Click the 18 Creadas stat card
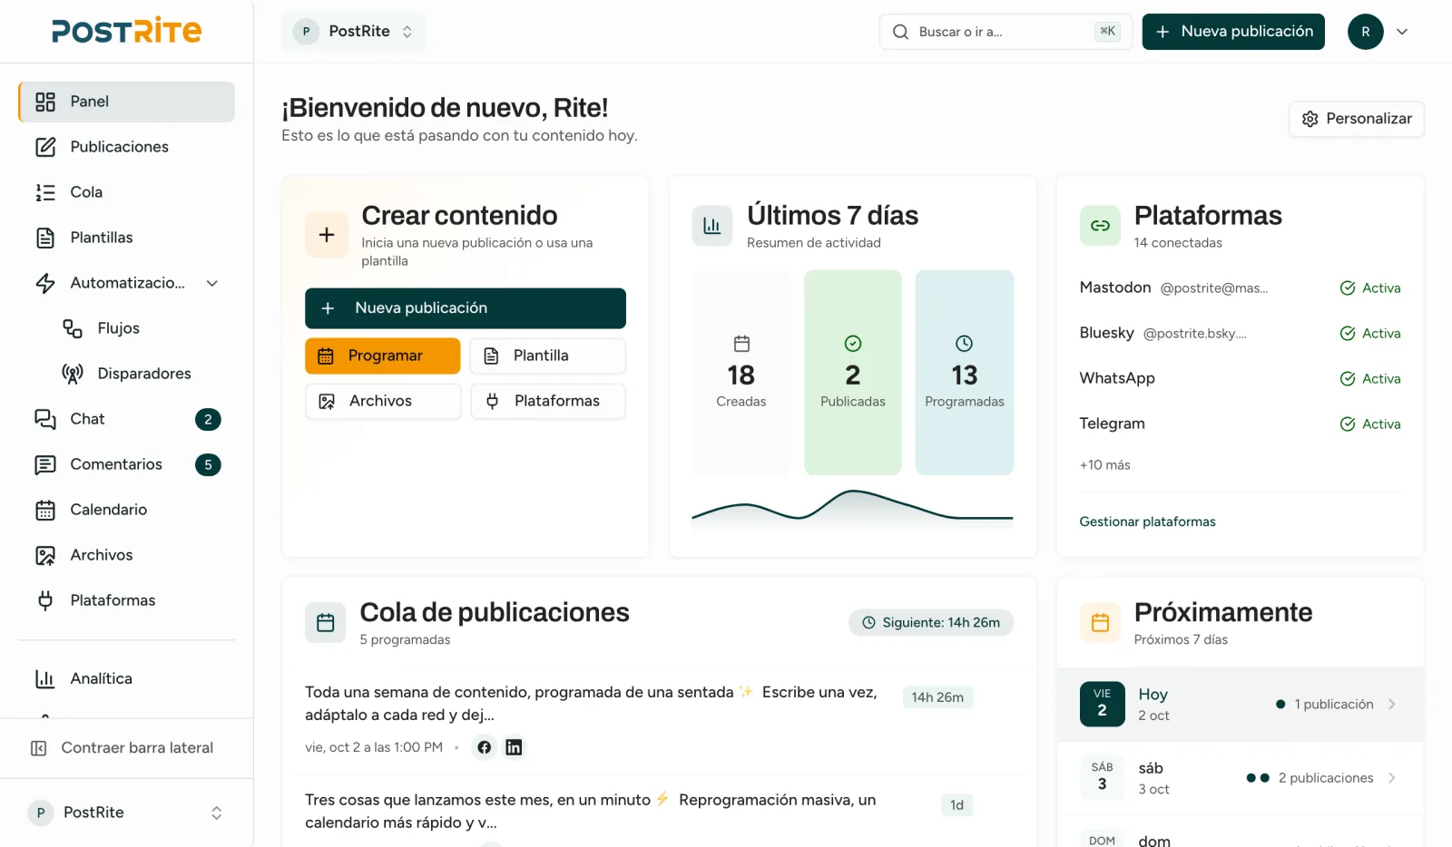 [x=741, y=373]
